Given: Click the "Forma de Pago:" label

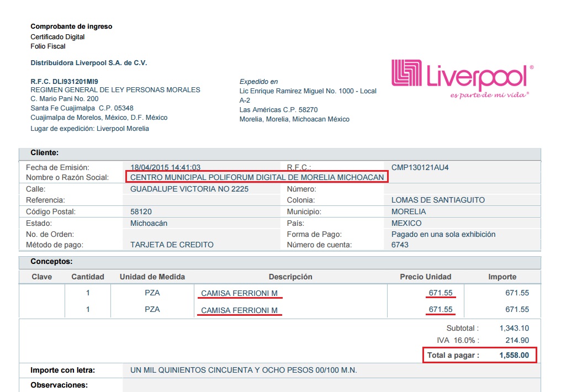Looking at the screenshot, I should pos(315,235).
